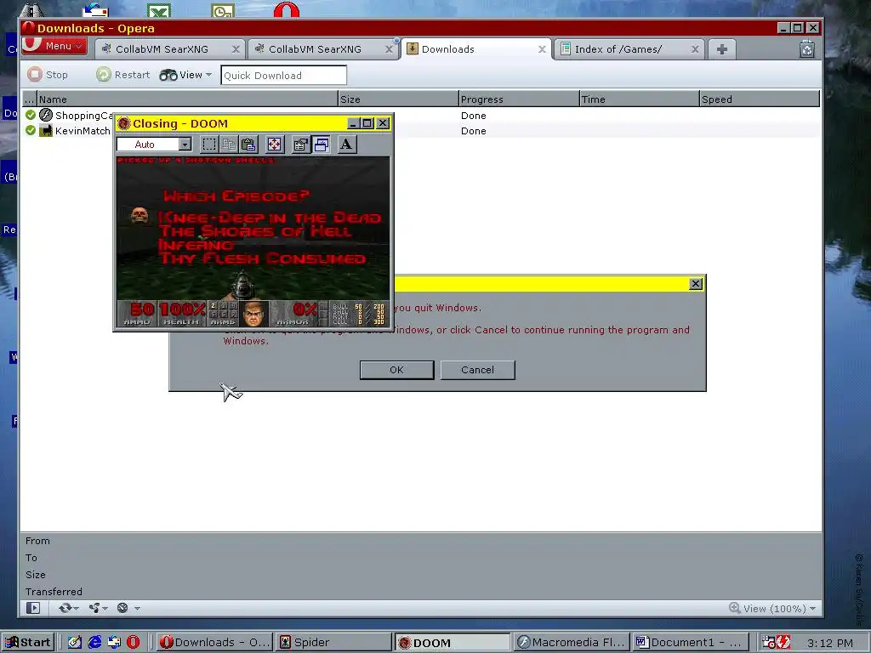Click the Internet Explorer quick launch icon
The width and height of the screenshot is (871, 653).
tap(95, 643)
